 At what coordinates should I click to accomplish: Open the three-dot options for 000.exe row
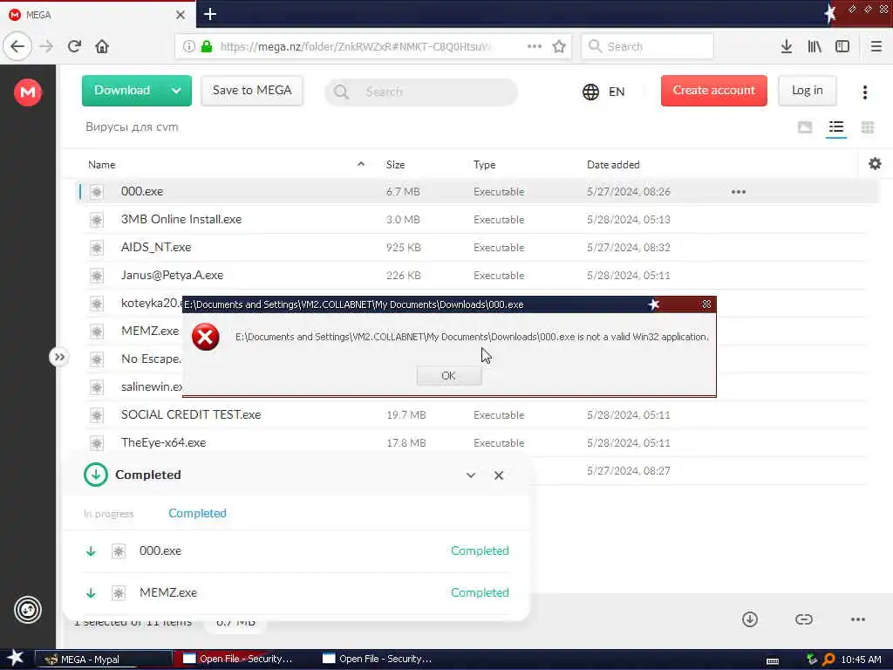[738, 192]
